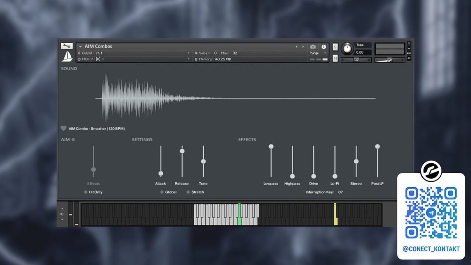The image size is (471, 265).
Task: Click the output routing icon
Action: click(79, 53)
